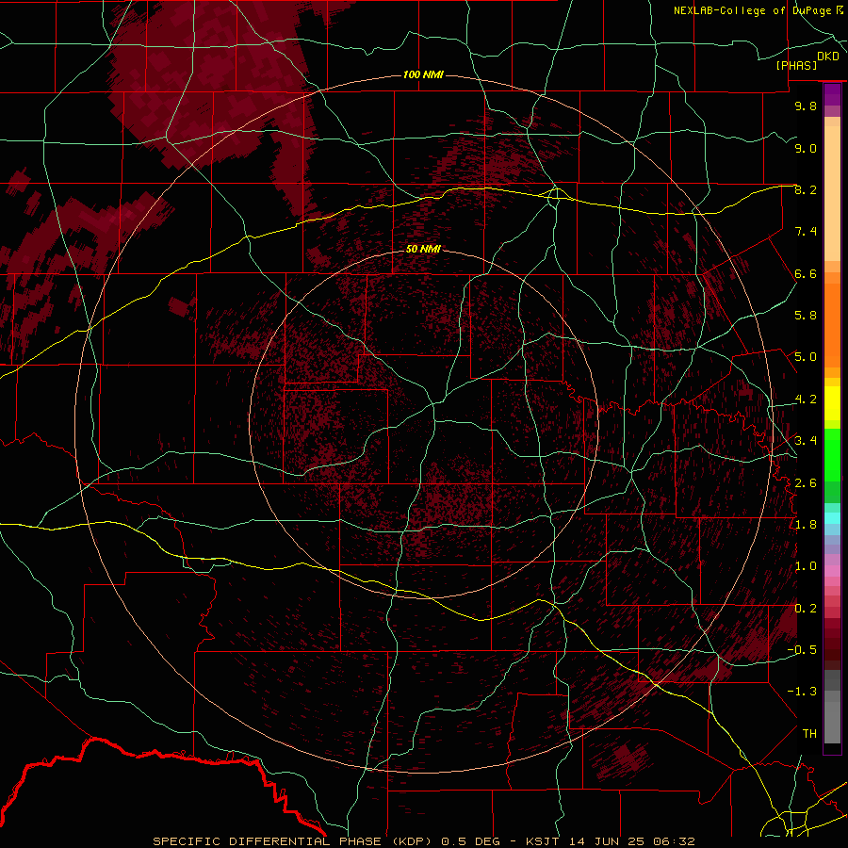Click the DKD product label

point(828,57)
